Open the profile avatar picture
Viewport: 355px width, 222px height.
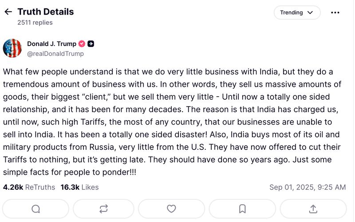tap(12, 48)
